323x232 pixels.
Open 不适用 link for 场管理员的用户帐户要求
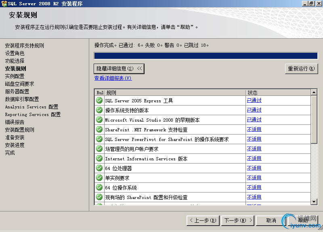254,149
